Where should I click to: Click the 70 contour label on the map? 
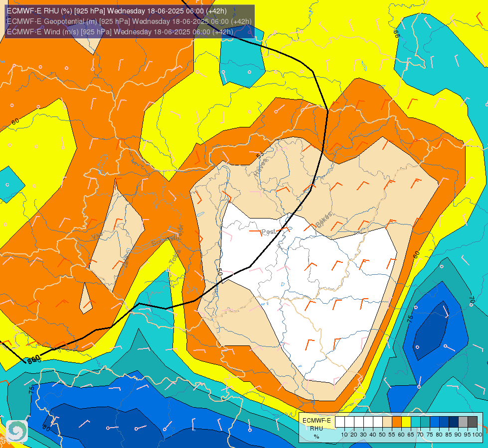point(472,301)
